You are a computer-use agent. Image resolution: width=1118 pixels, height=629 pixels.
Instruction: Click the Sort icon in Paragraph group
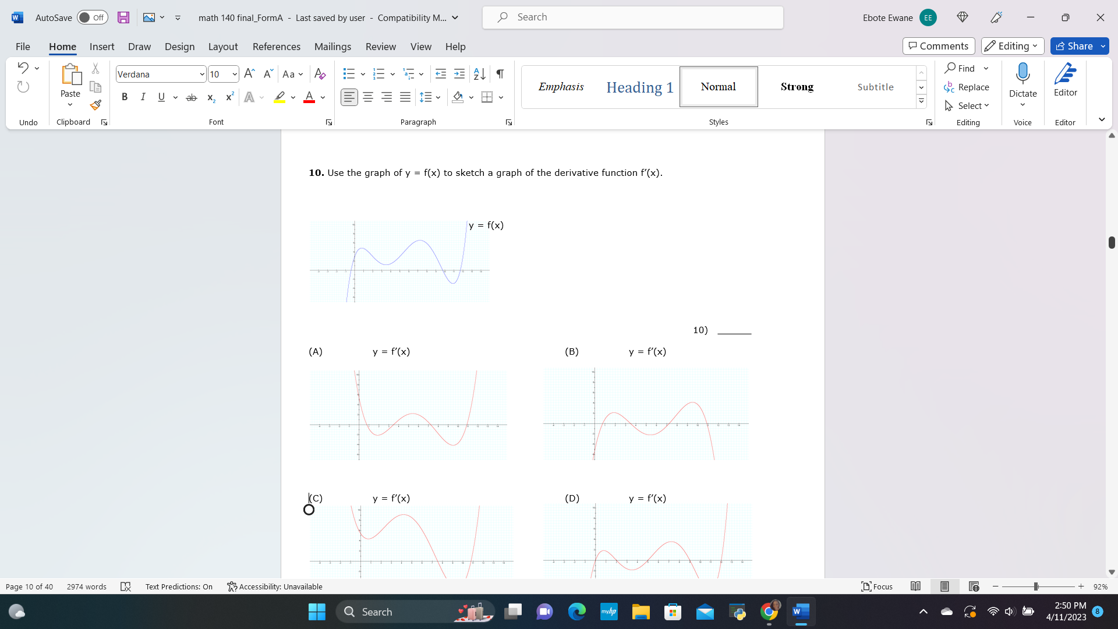479,74
